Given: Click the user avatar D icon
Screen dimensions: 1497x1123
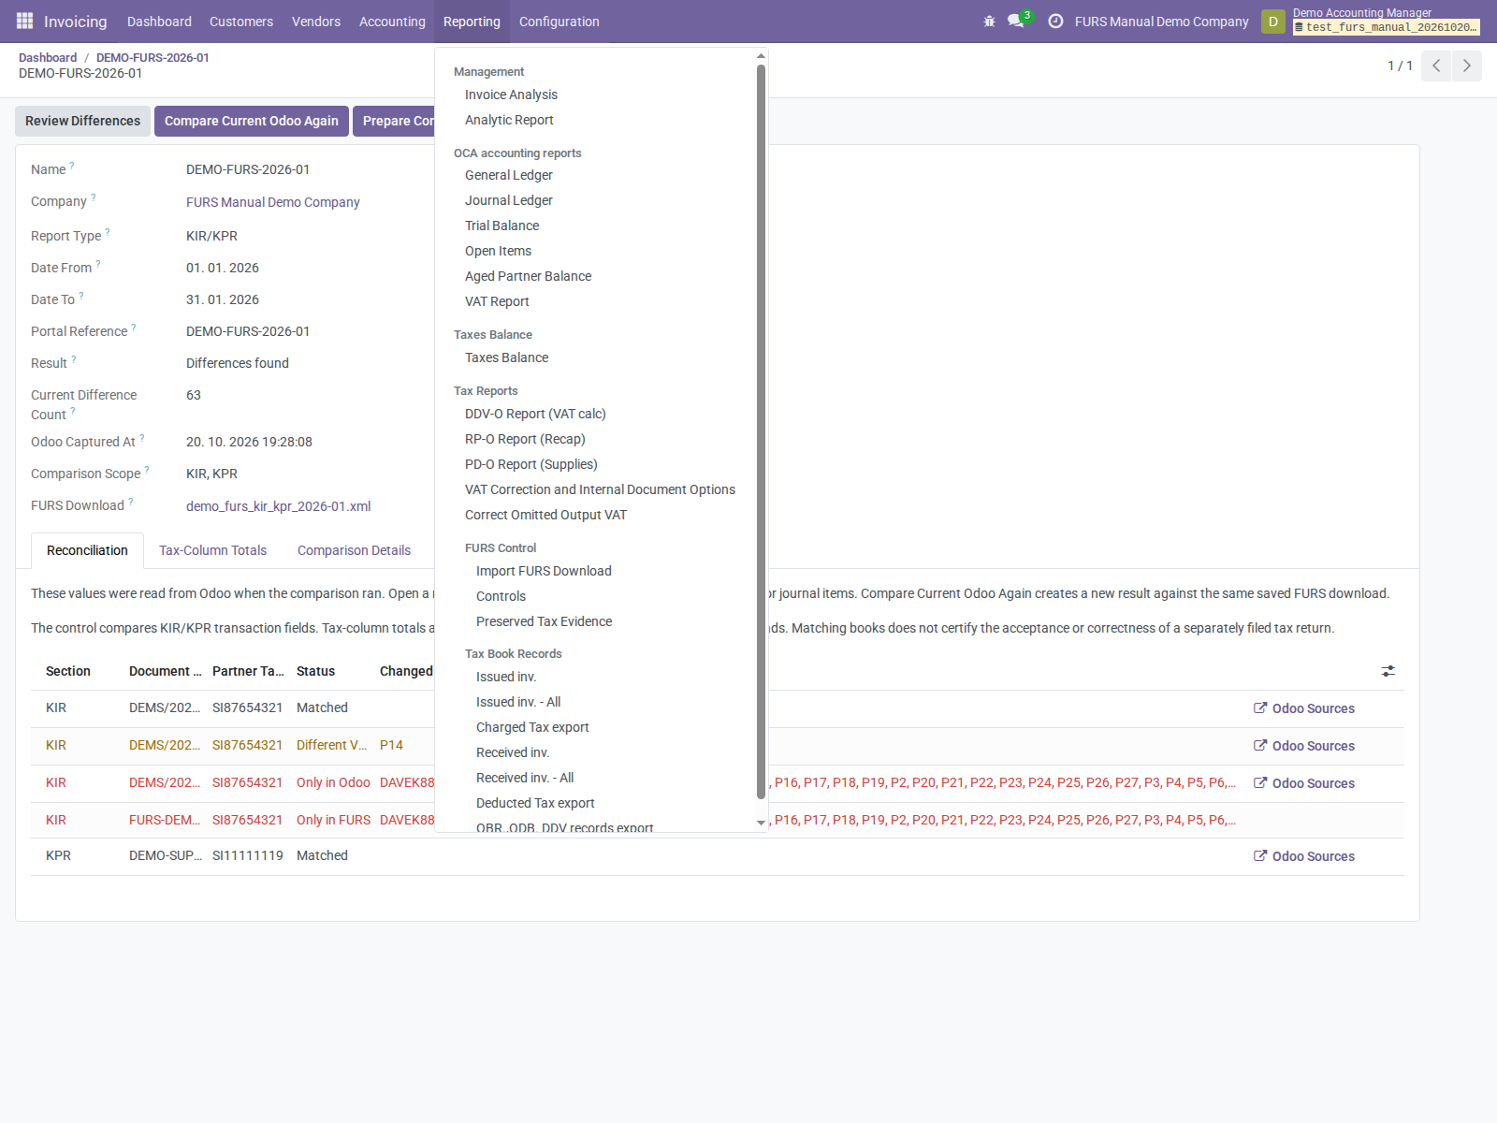Looking at the screenshot, I should [x=1272, y=22].
